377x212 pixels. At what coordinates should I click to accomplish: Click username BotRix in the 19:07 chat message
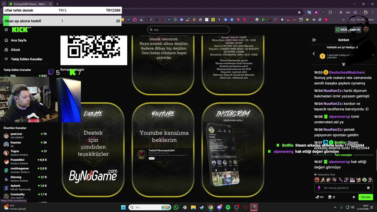(340, 143)
